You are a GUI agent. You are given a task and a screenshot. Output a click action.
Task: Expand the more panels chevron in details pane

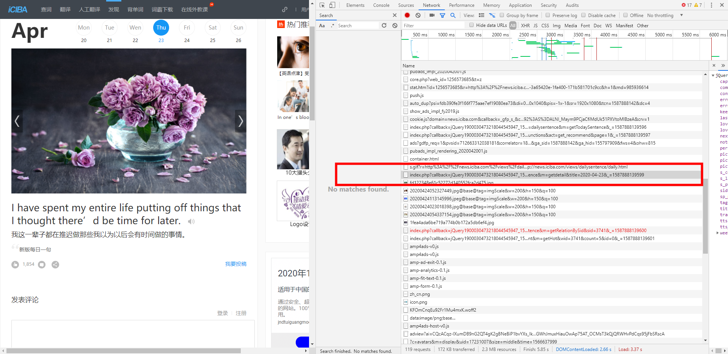pos(723,65)
